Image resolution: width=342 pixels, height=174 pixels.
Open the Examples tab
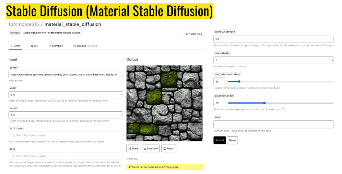coord(55,46)
